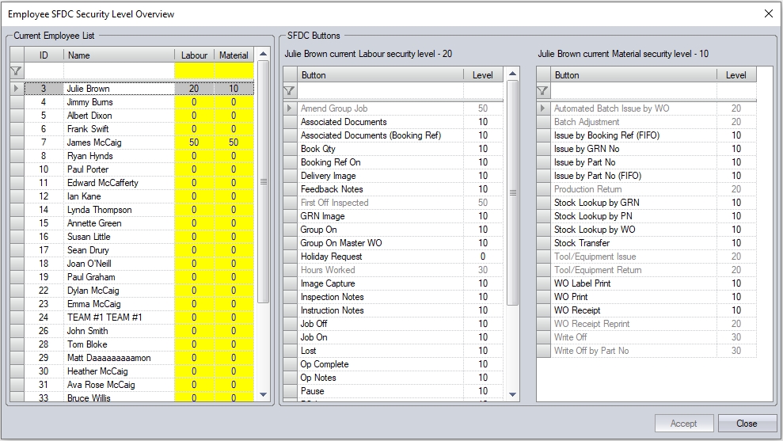
Task: Click Level header in Material buttons grid
Action: (735, 75)
